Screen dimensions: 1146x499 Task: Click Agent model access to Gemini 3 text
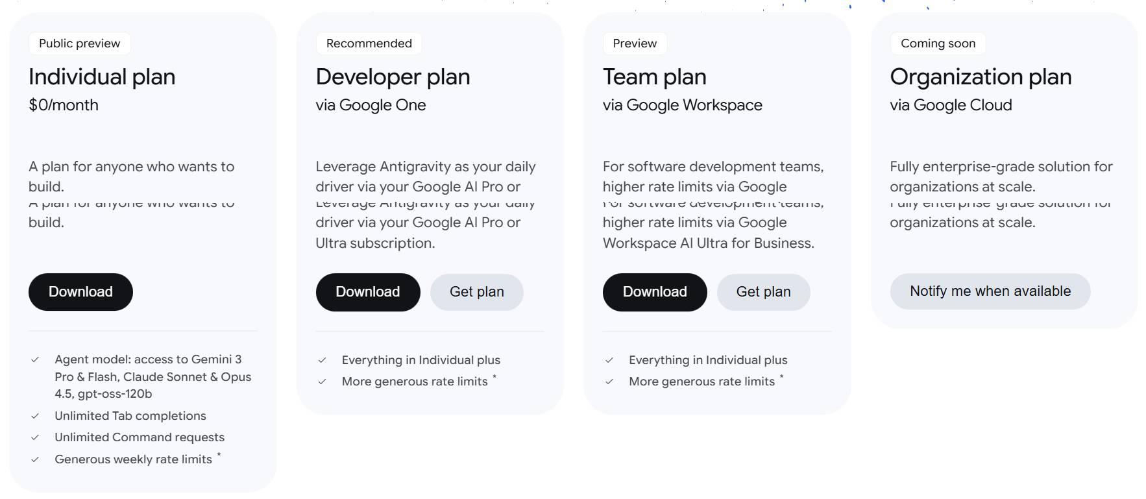pos(152,376)
